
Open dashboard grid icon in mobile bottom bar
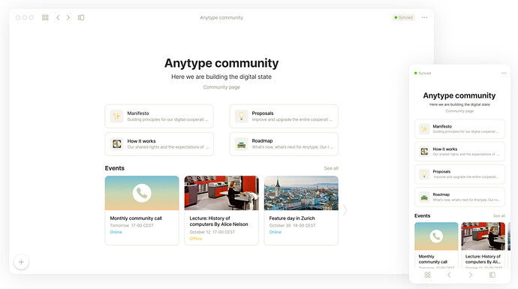(x=427, y=275)
